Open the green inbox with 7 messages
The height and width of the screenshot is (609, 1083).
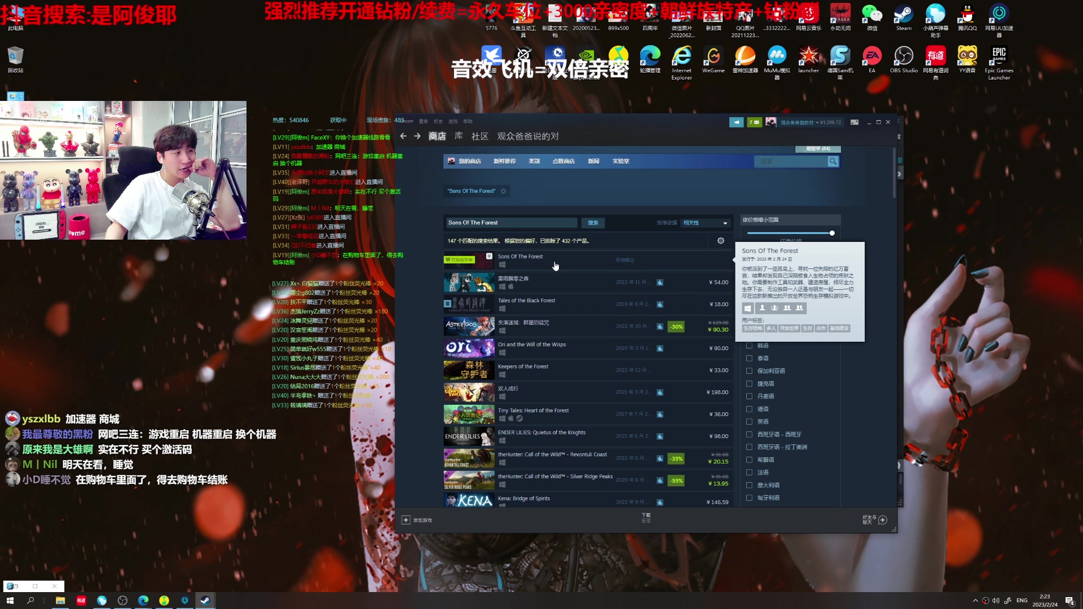(754, 122)
